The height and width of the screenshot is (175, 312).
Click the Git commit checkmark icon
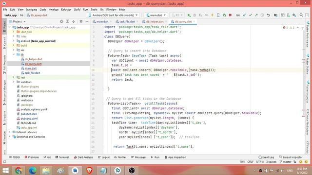point(251,15)
